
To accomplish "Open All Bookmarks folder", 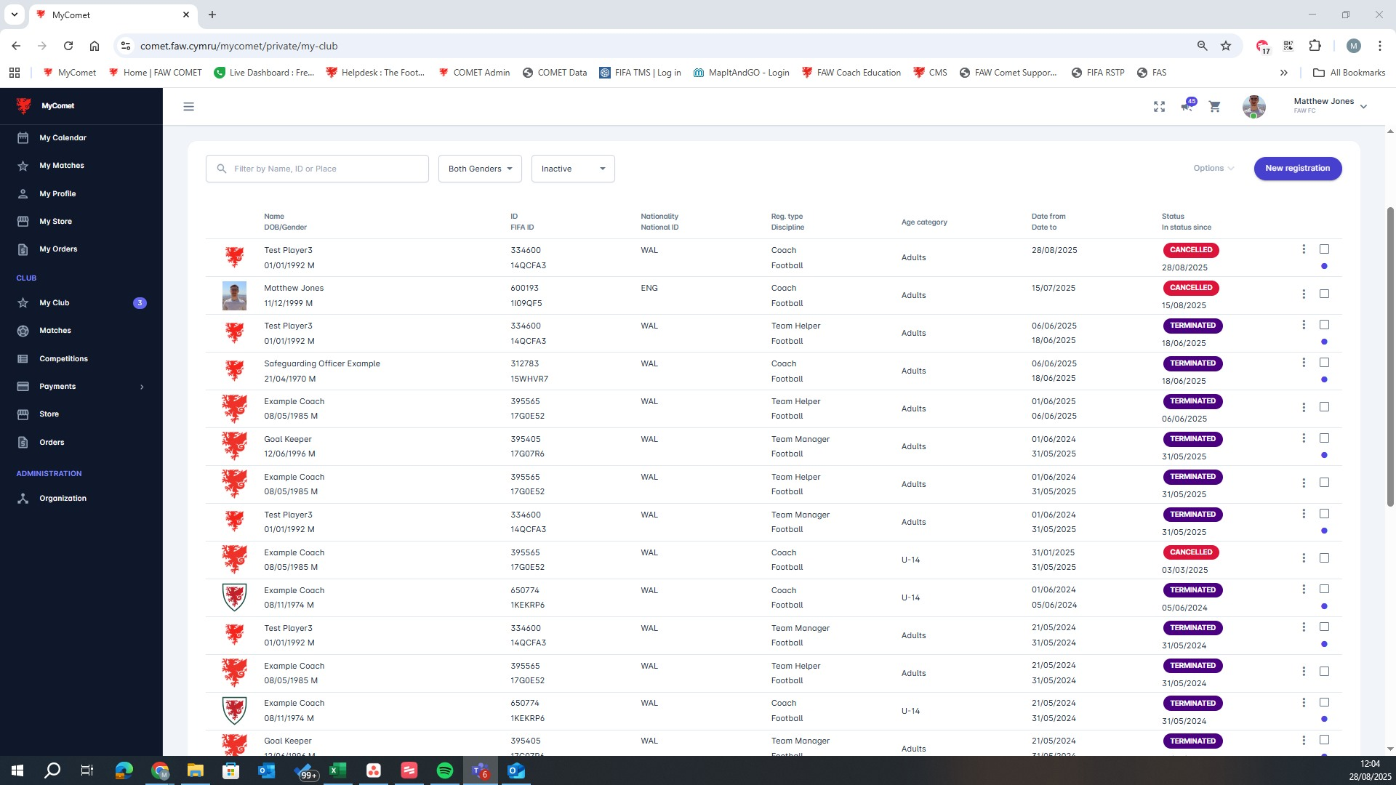I will click(1349, 73).
